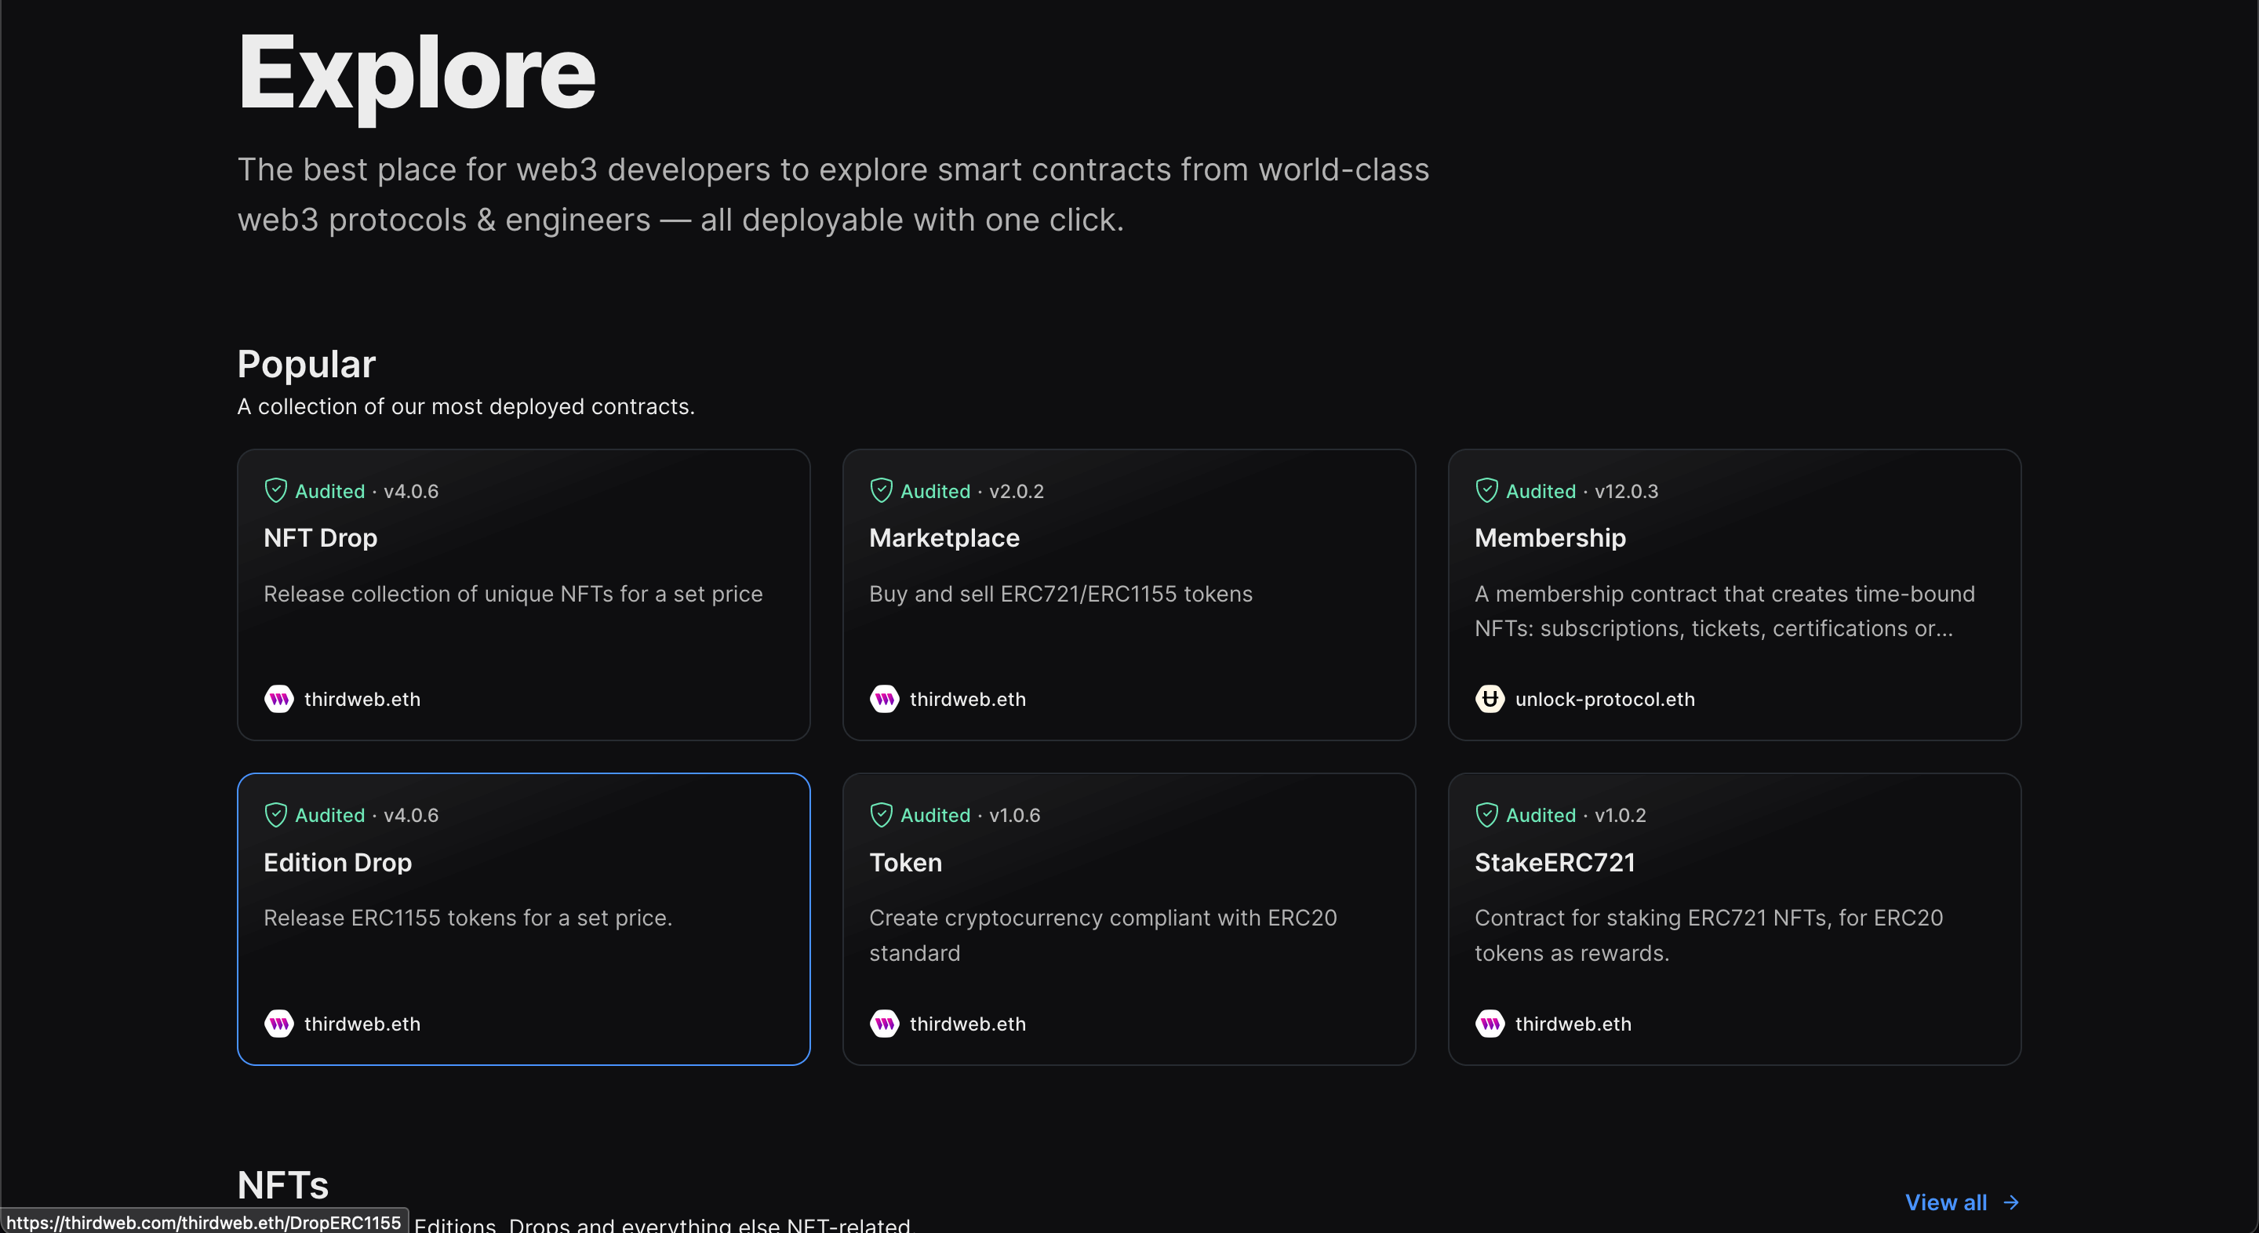This screenshot has width=2259, height=1233.
Task: Click the thirdweb.eth avatar under NFT Drop
Action: point(278,699)
